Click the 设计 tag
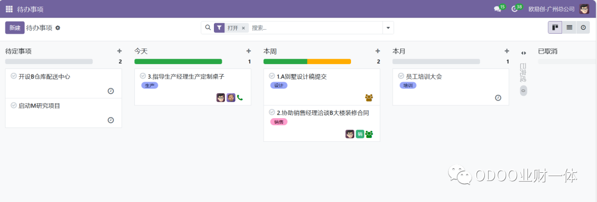Image resolution: width=597 pixels, height=202 pixels. tap(279, 86)
